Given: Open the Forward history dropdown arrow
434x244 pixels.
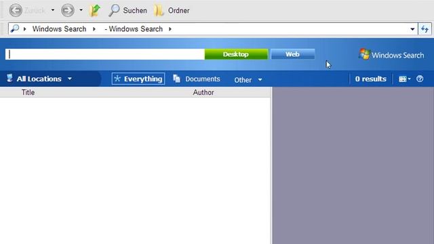Looking at the screenshot, I should tap(81, 10).
